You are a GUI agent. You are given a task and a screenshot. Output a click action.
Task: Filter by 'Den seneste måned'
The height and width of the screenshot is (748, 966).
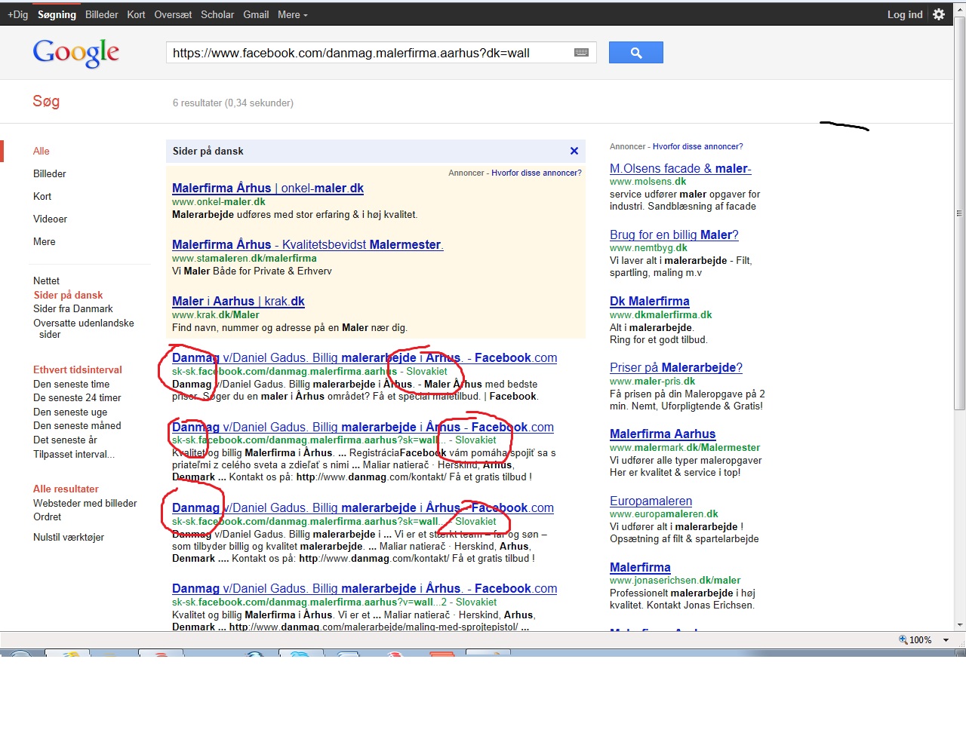tap(77, 425)
